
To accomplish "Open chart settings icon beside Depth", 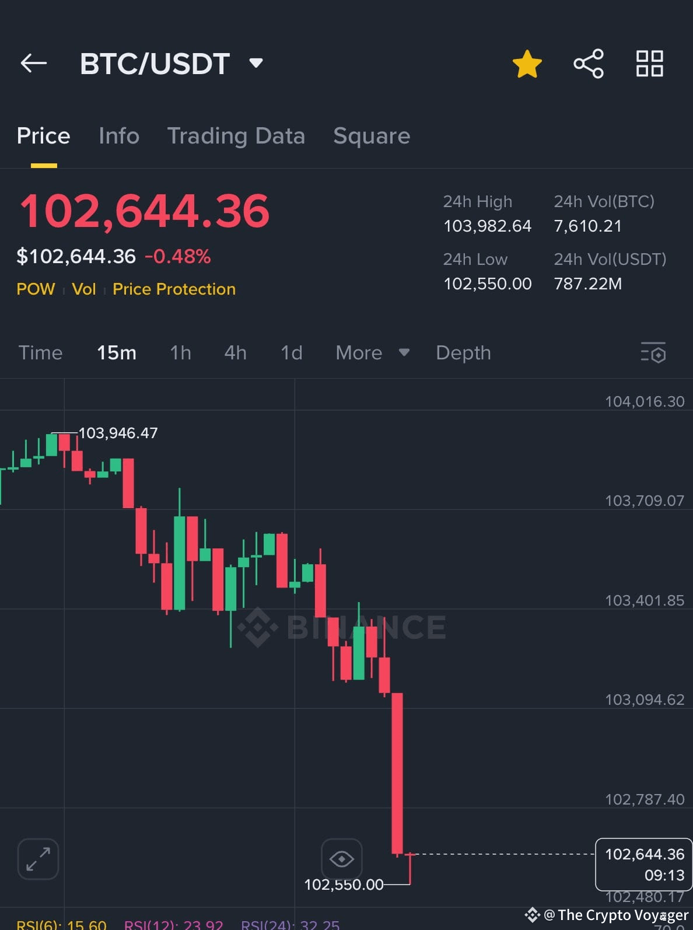I will [653, 352].
